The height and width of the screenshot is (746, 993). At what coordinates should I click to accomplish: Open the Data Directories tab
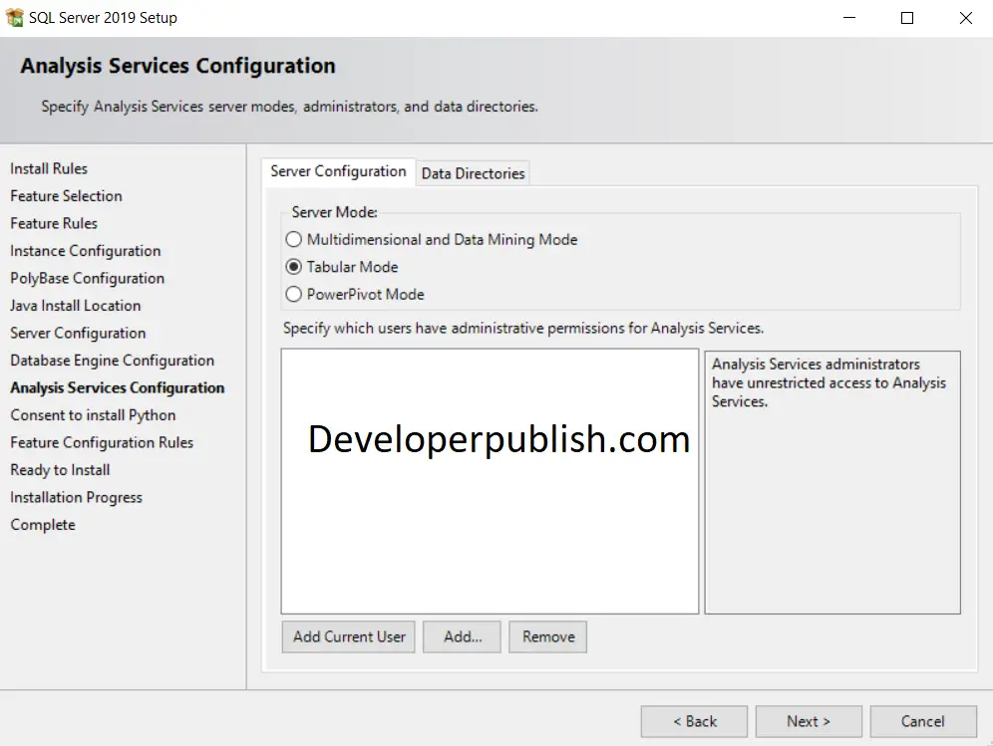click(473, 173)
